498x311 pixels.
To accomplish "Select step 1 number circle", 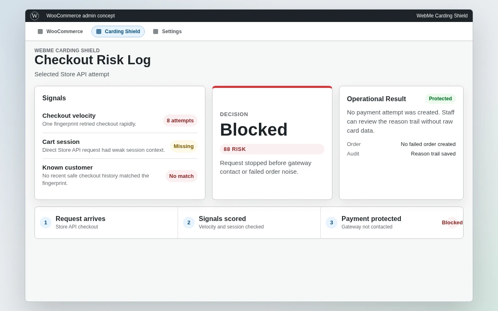I will click(46, 223).
